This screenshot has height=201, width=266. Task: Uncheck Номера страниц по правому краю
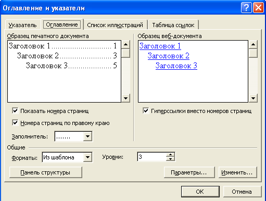click(15, 123)
